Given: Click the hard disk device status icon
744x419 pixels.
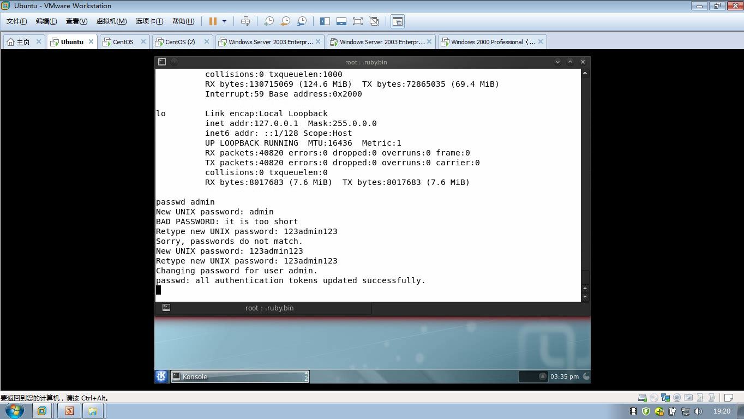Looking at the screenshot, I should [x=643, y=398].
